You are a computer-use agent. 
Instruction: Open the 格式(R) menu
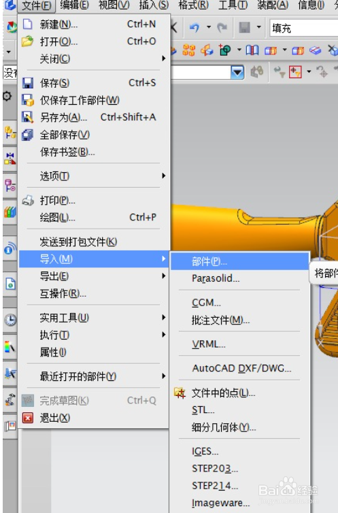click(x=194, y=5)
